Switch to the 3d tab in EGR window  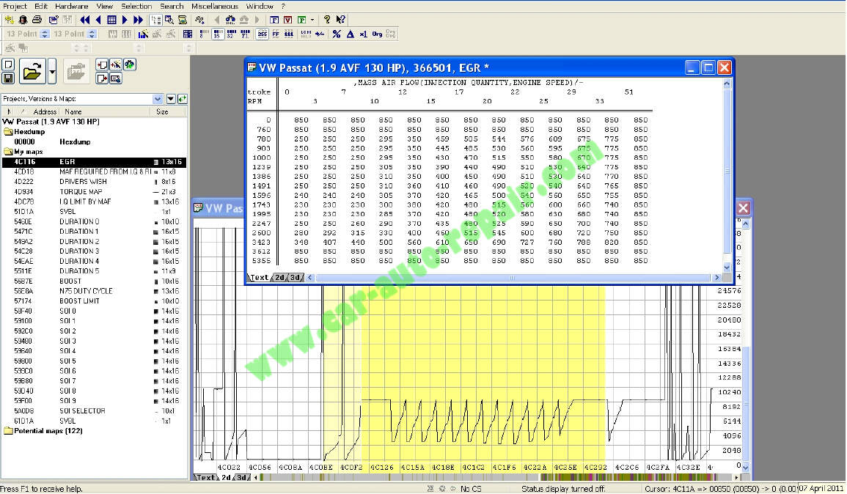296,278
